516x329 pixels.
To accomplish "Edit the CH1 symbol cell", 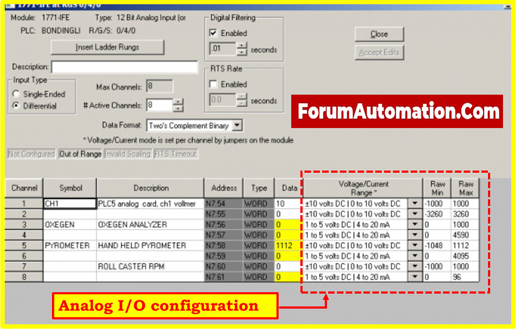I will (69, 204).
